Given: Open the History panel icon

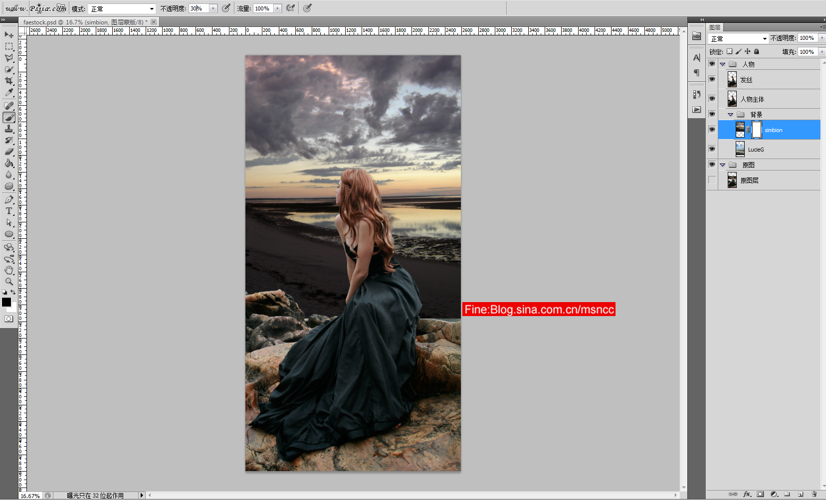Looking at the screenshot, I should [697, 94].
